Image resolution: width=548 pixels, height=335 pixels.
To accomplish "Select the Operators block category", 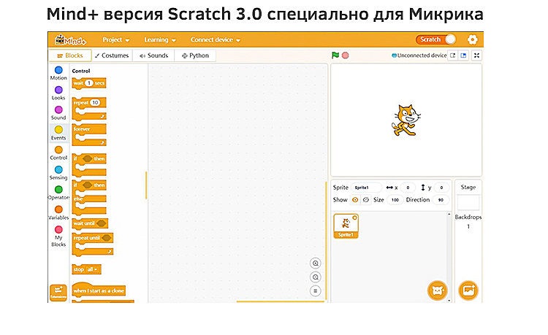I will point(58,193).
